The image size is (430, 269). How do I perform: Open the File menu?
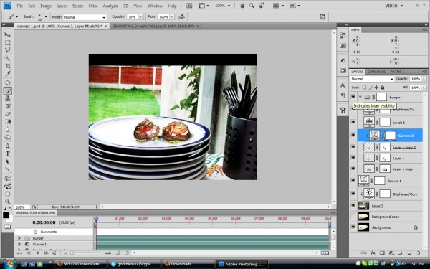(20, 6)
